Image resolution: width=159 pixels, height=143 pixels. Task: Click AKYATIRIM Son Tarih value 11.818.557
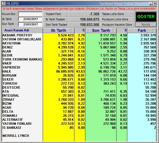[107, 43]
